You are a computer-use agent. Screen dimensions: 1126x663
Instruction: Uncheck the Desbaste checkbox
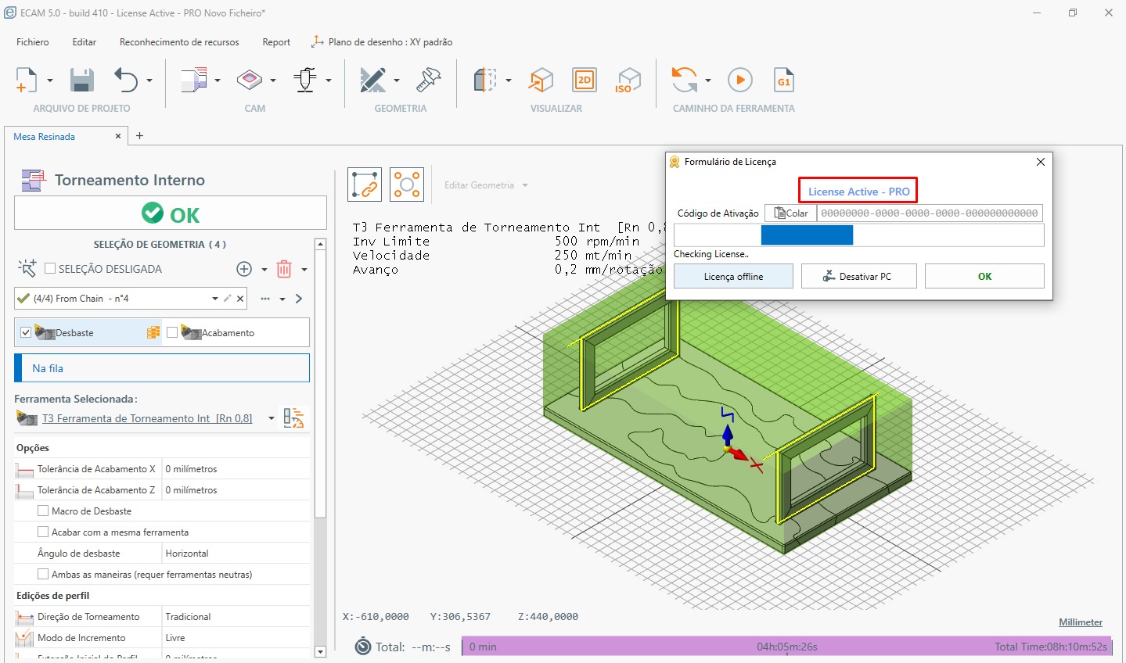26,332
